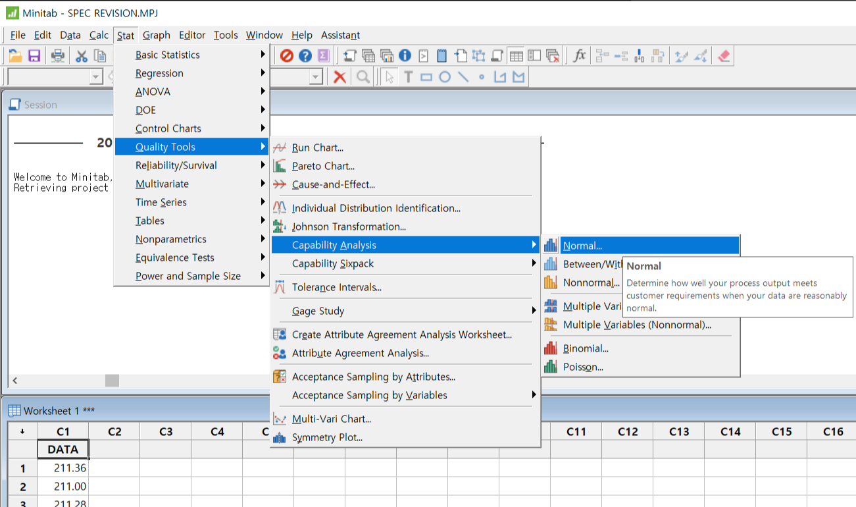Choose Normal capability analysis

[x=640, y=246]
